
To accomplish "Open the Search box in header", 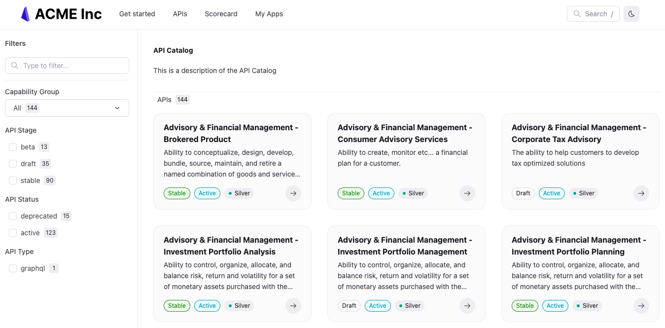I will pyautogui.click(x=593, y=14).
